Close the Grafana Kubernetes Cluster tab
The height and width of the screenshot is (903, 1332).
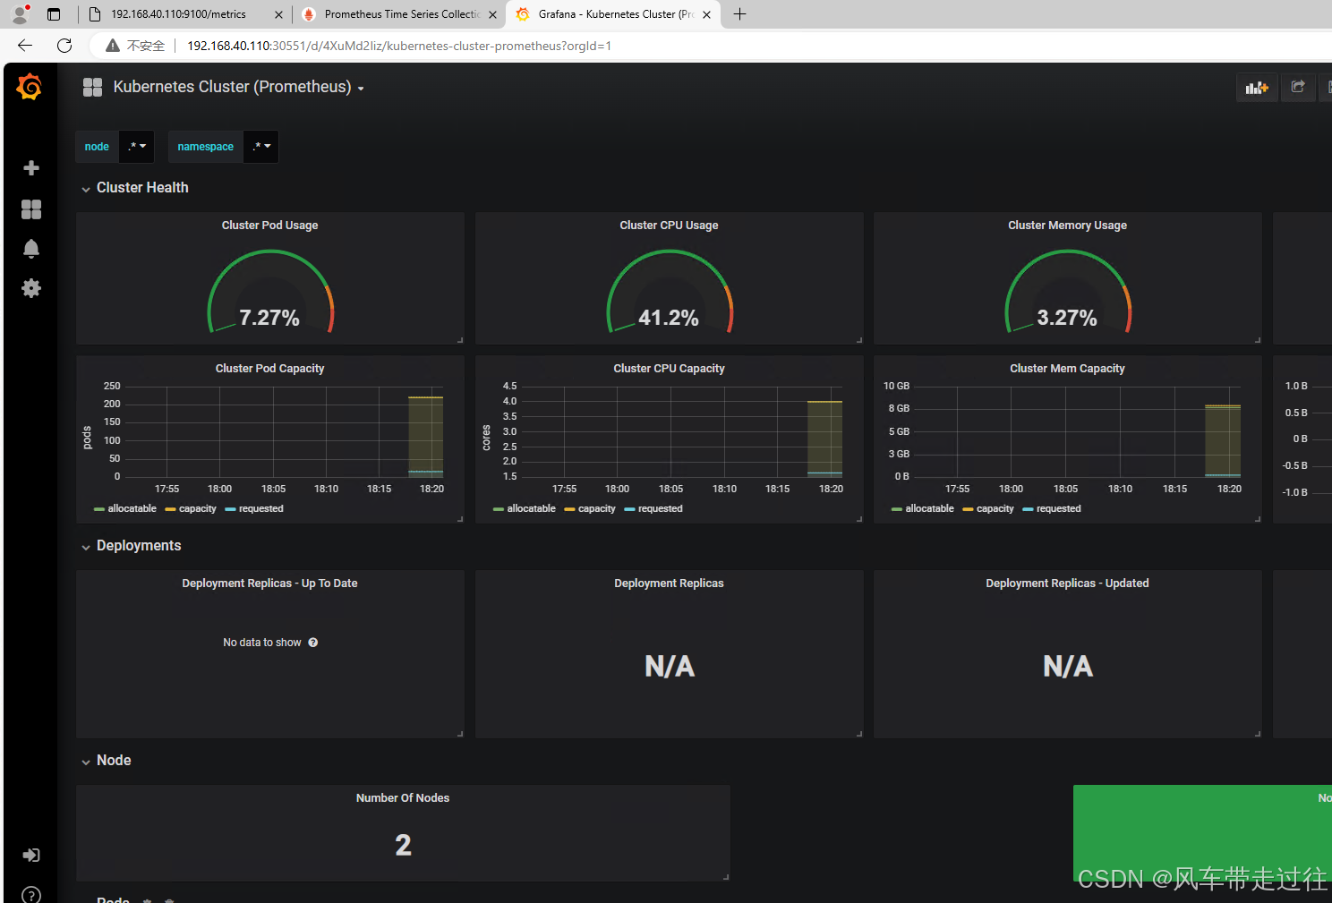pyautogui.click(x=706, y=14)
